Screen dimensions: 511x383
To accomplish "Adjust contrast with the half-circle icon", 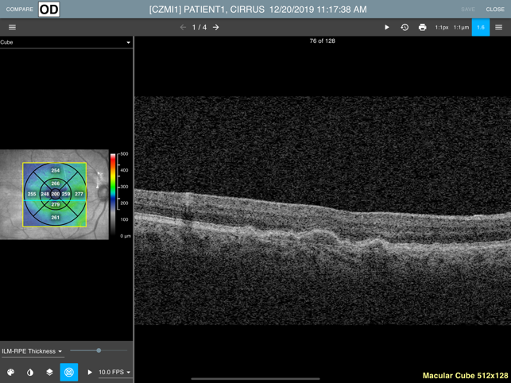I will pyautogui.click(x=30, y=372).
